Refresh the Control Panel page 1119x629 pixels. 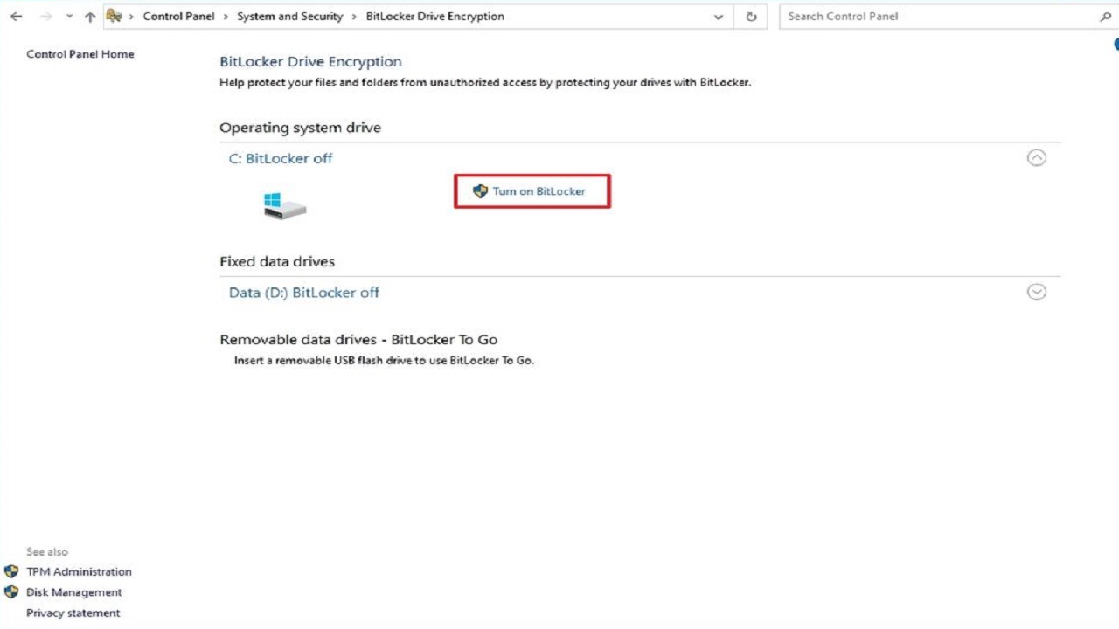coord(751,17)
